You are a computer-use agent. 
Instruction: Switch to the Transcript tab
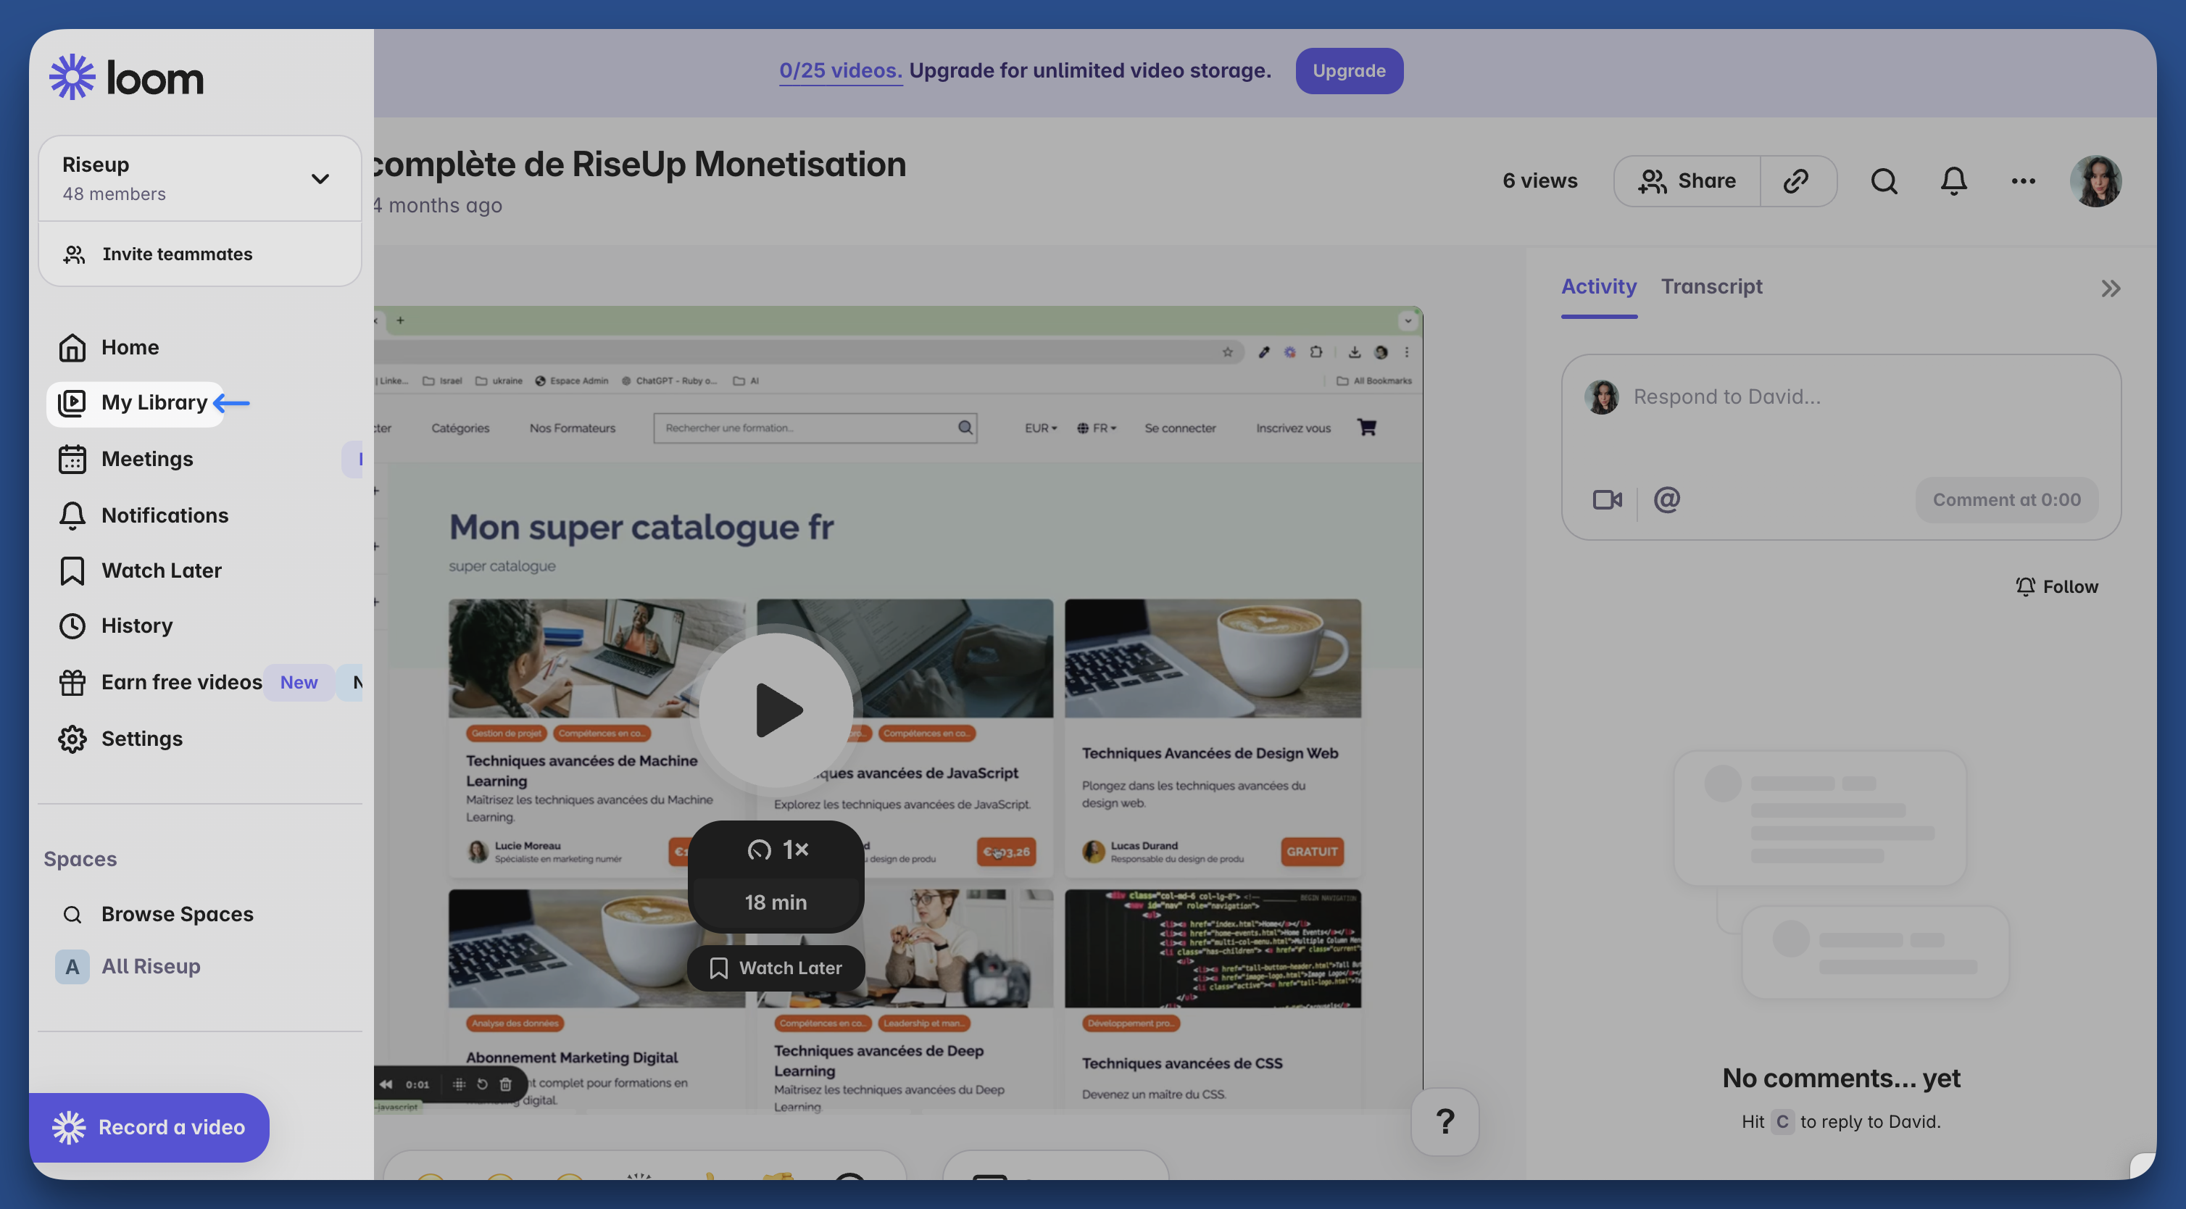(1711, 287)
